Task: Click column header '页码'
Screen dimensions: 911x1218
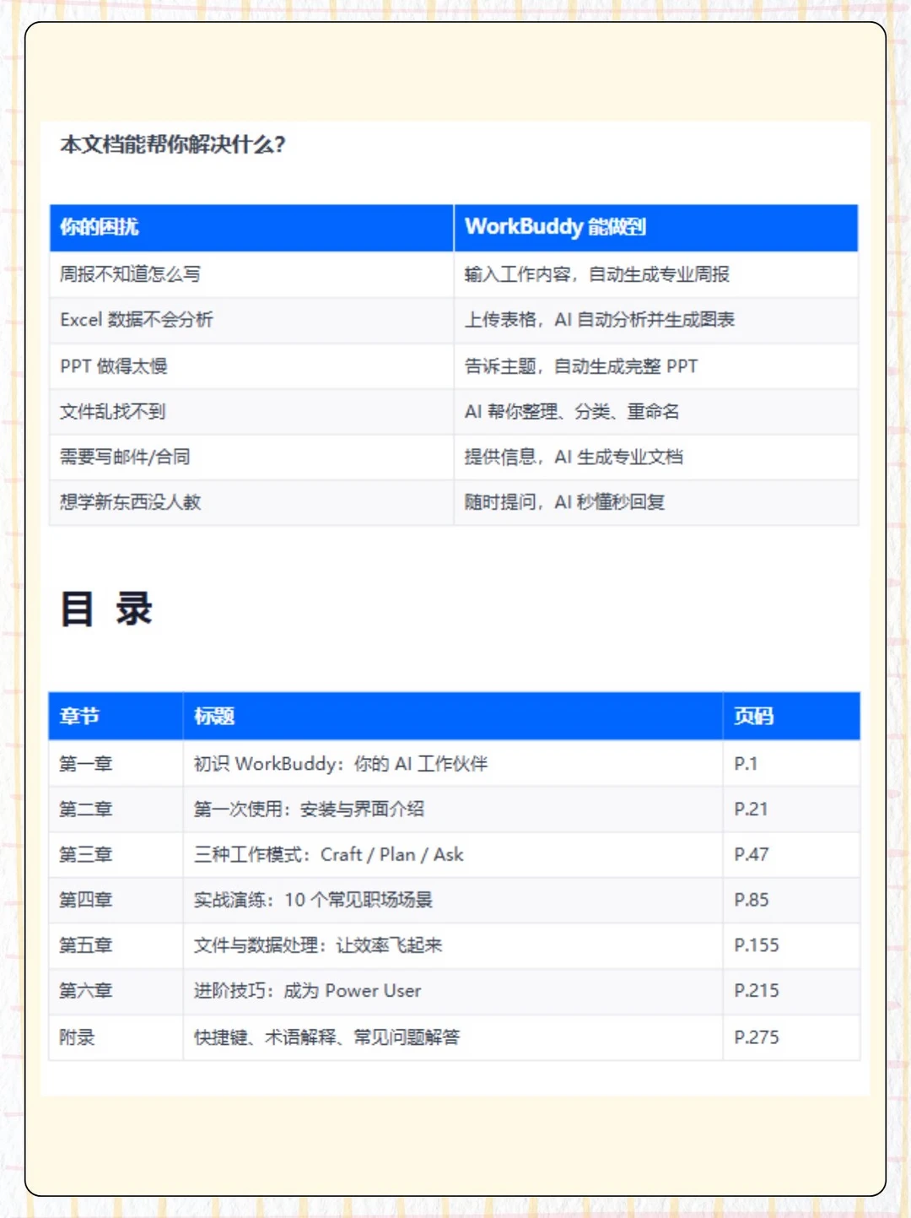Action: (x=791, y=716)
